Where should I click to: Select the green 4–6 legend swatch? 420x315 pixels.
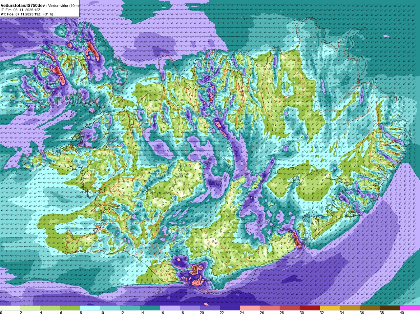pos(50,308)
